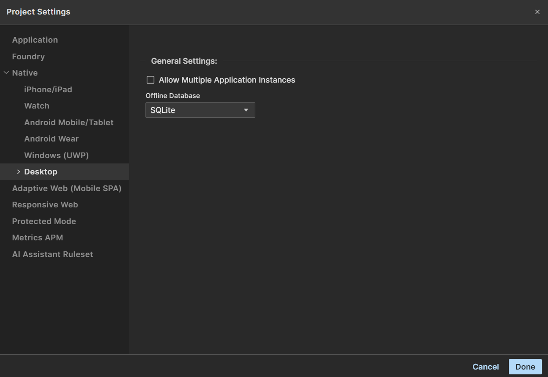
Task: Switch to Responsive Web settings
Action: (45, 205)
